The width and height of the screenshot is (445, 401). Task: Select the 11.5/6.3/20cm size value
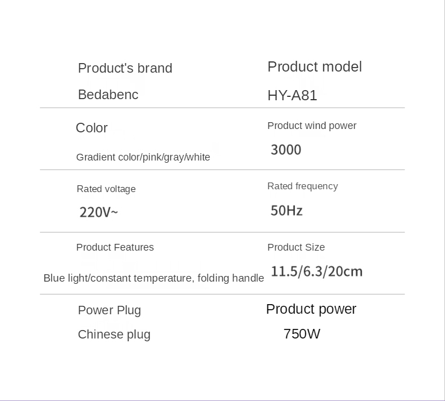pos(317,271)
